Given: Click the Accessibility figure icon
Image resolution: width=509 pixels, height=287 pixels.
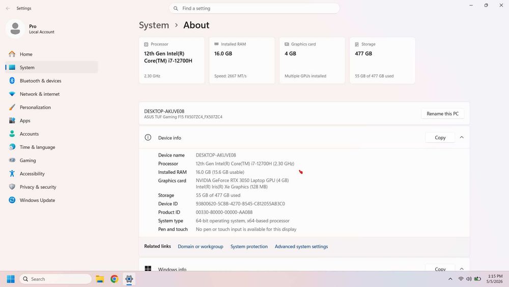Looking at the screenshot, I should point(12,173).
